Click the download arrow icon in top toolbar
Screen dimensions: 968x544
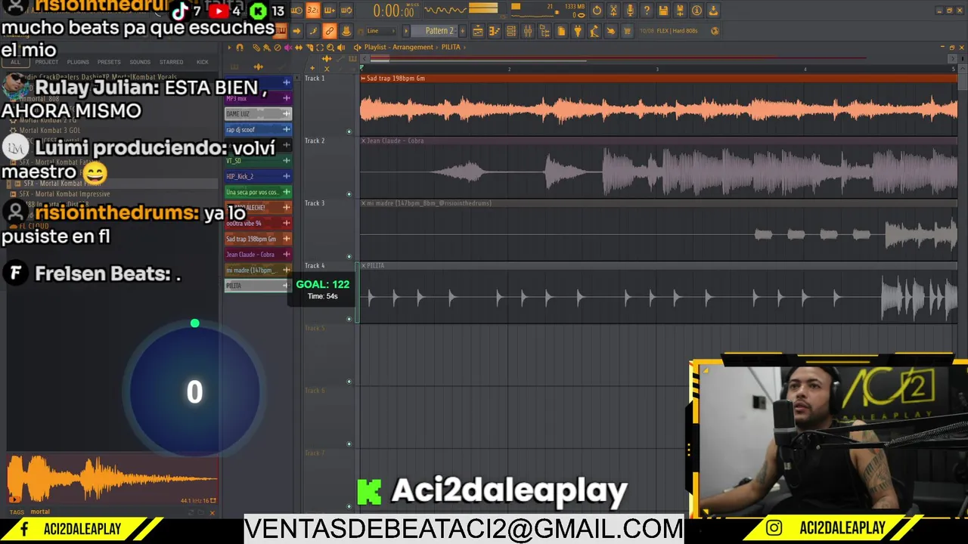click(713, 11)
